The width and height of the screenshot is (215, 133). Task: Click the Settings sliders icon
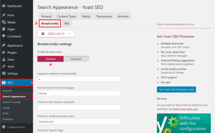coord(4,73)
